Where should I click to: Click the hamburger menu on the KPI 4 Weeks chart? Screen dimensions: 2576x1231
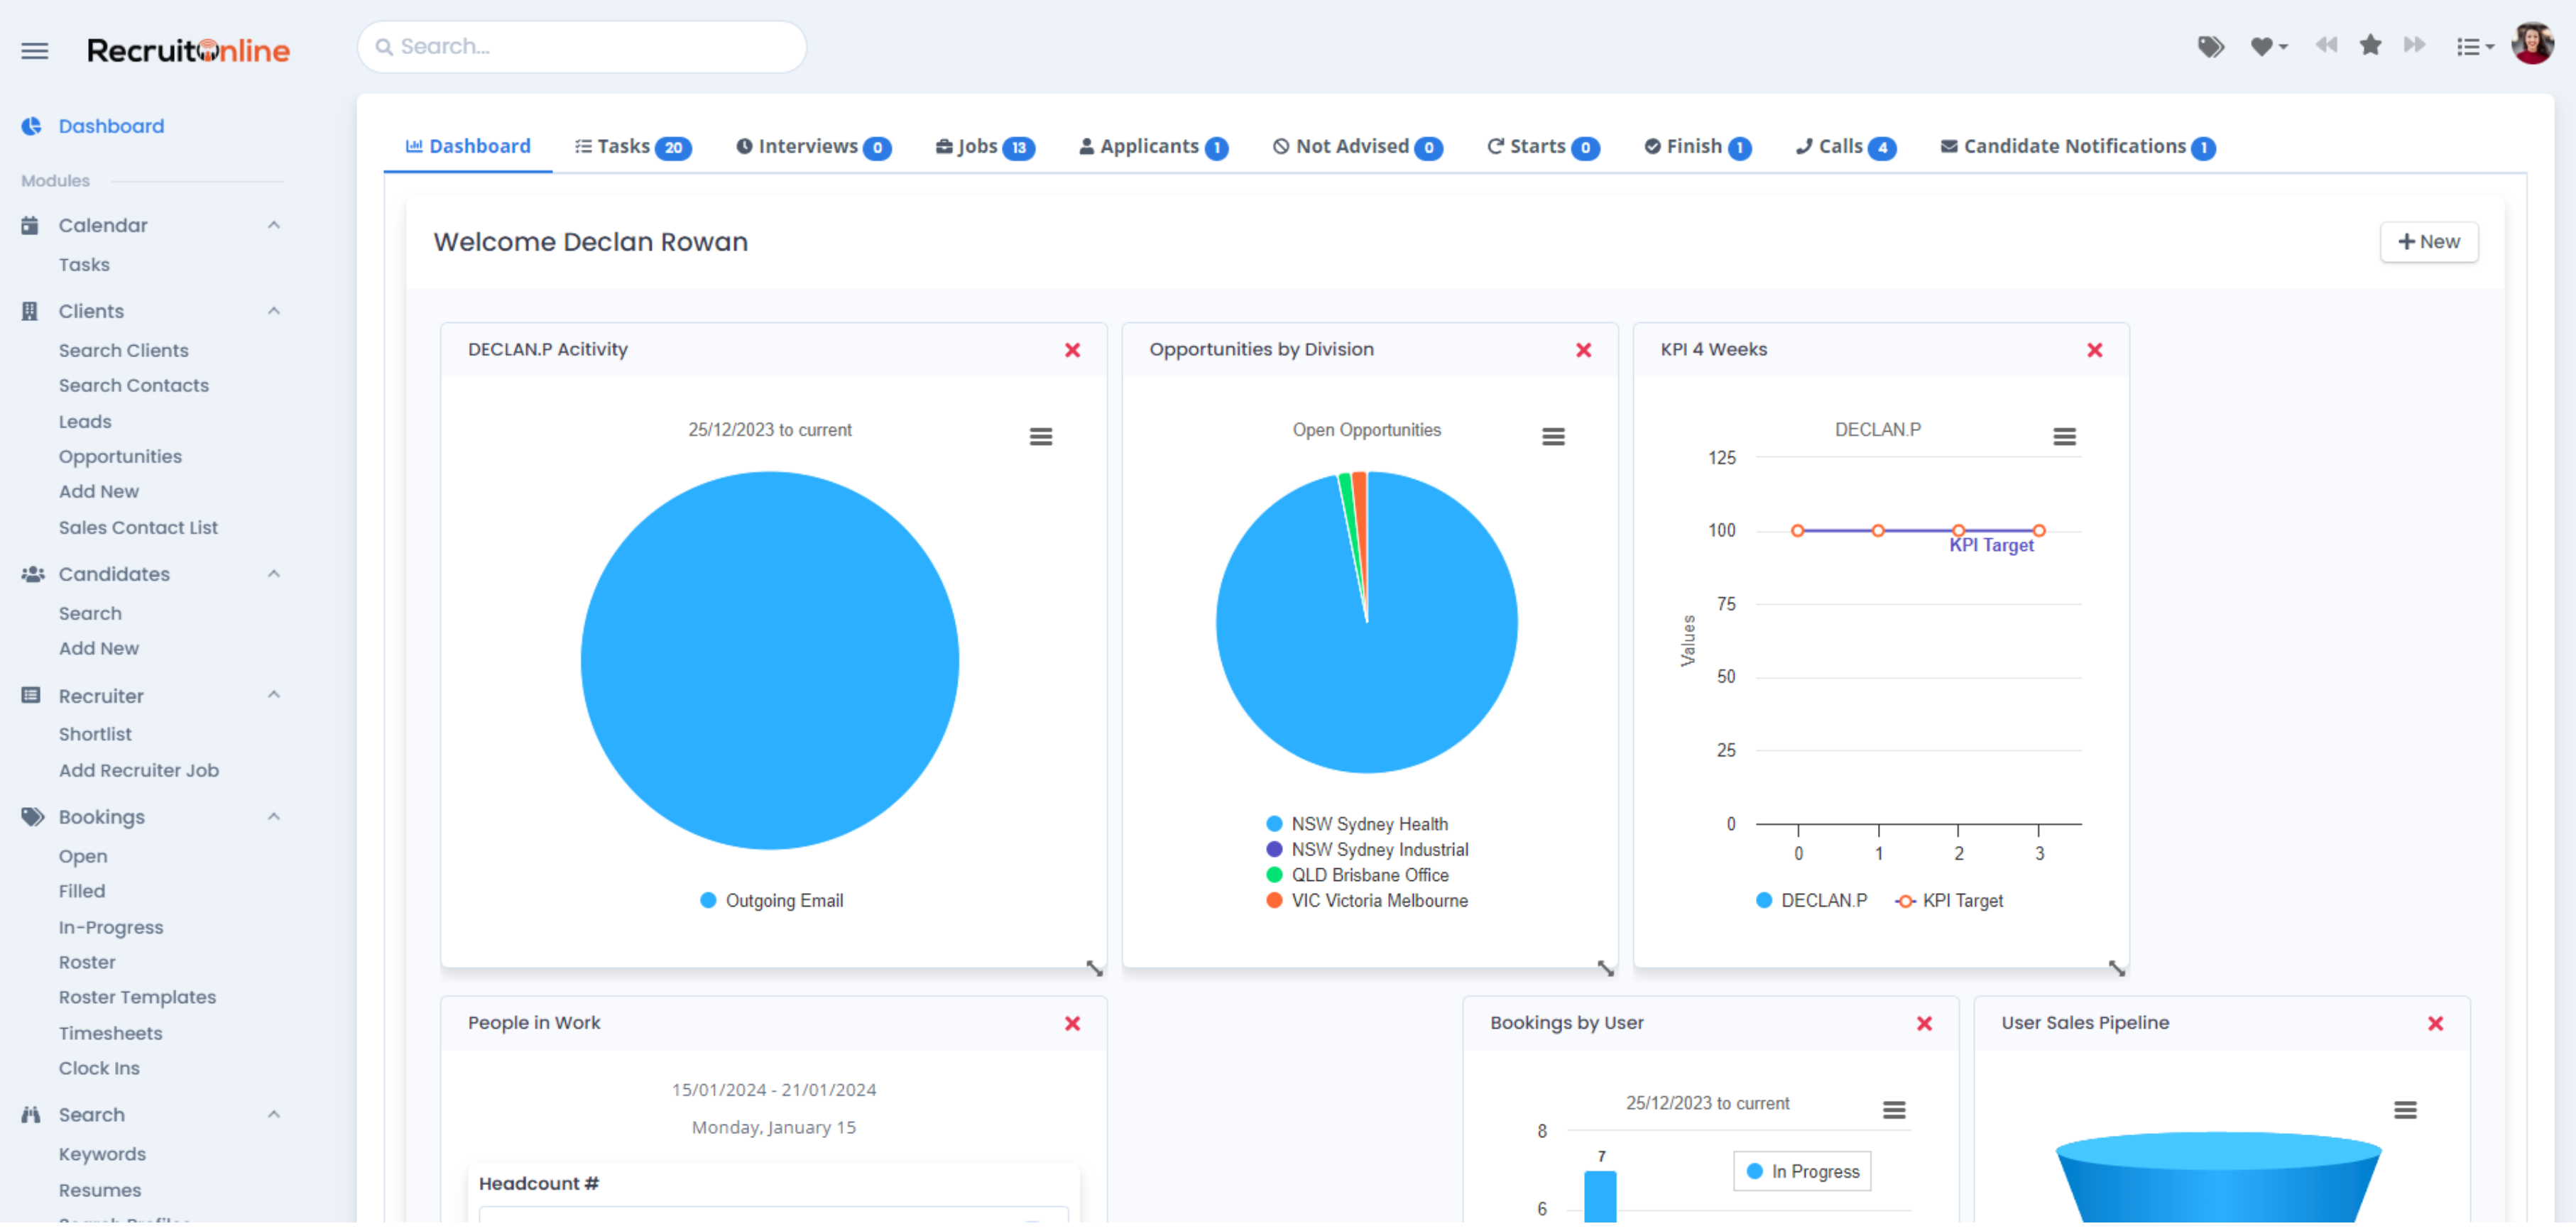[2065, 436]
